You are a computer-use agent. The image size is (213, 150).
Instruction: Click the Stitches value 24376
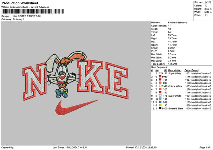tap(208, 2)
